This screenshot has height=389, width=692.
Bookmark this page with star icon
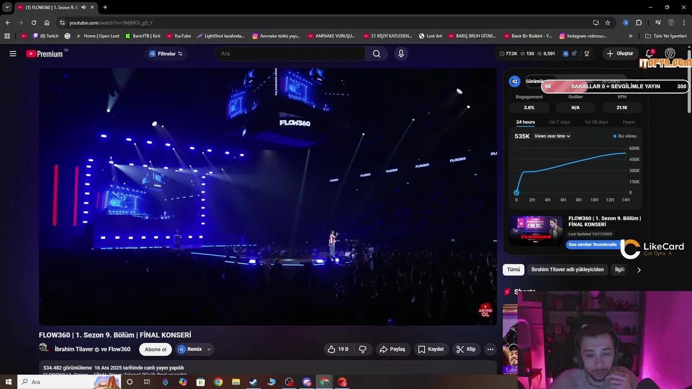(x=608, y=23)
